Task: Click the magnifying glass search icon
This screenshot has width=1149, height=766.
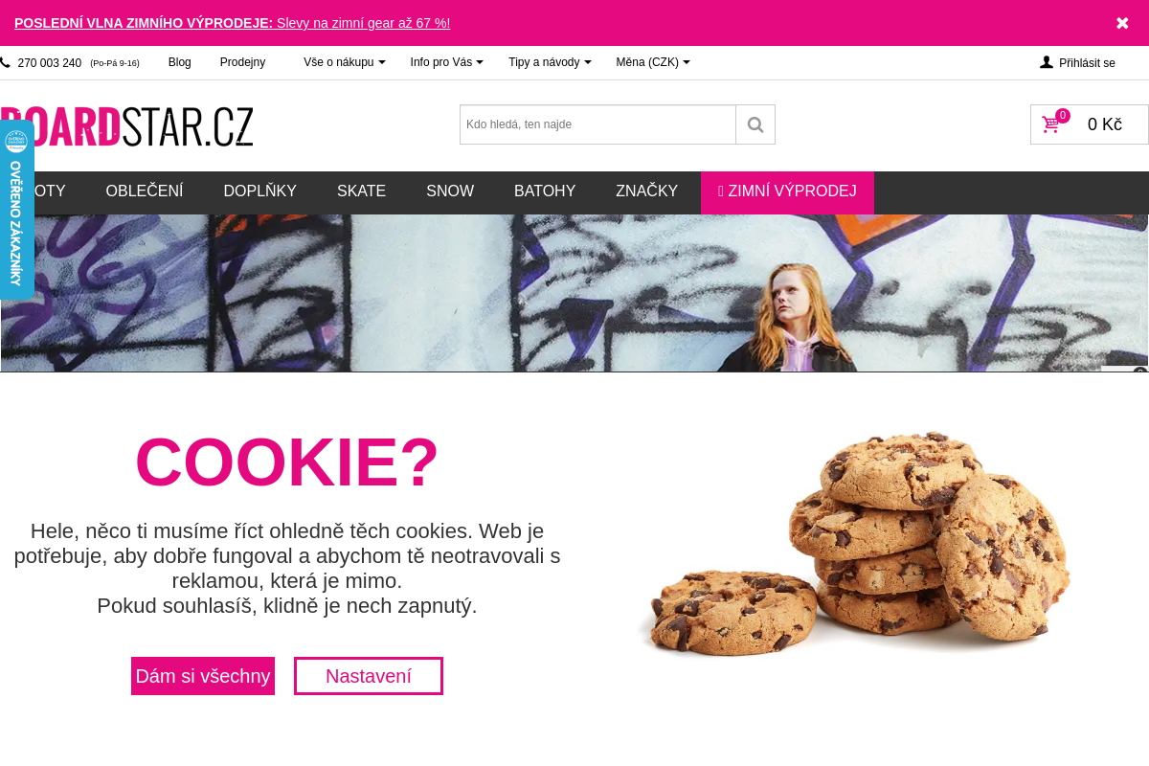Action: (x=755, y=124)
